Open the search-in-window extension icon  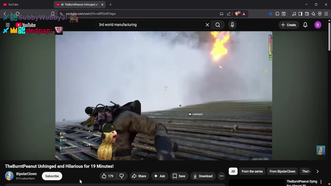coord(284,14)
